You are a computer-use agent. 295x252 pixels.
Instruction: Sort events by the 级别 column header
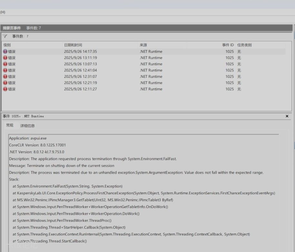pyautogui.click(x=7, y=45)
